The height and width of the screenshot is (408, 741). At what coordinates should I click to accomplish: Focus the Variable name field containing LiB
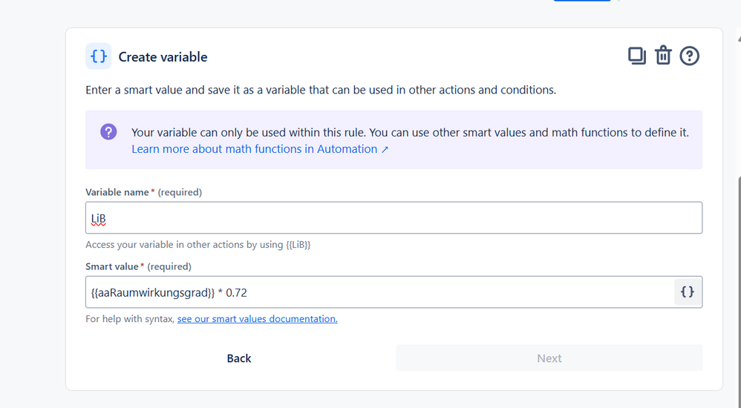(x=394, y=218)
